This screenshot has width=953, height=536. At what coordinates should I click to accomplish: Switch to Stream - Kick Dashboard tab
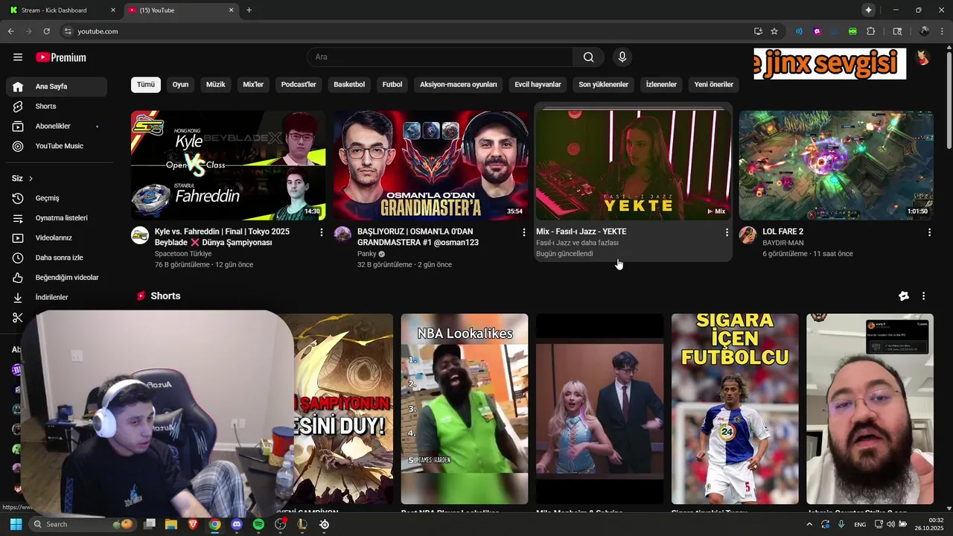63,10
